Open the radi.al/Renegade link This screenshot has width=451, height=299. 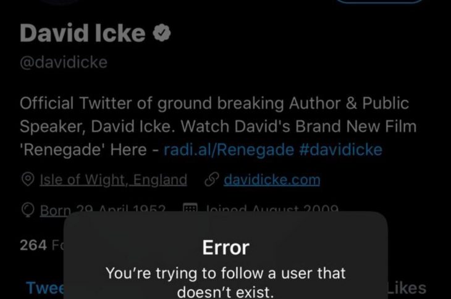(x=229, y=150)
